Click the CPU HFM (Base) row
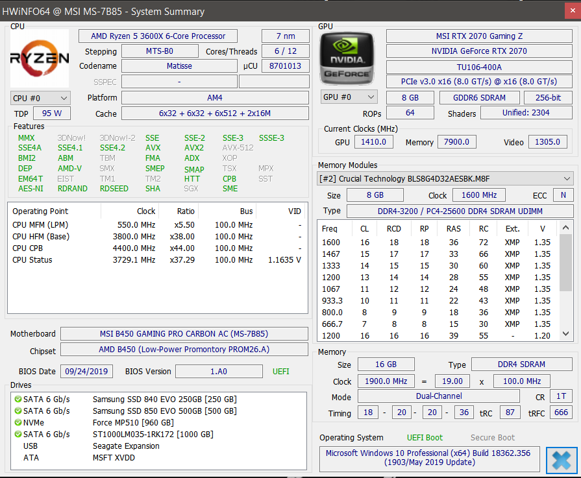This screenshot has width=581, height=478. [x=158, y=237]
